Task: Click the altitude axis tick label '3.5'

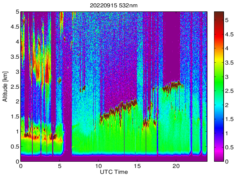Action: [14, 56]
